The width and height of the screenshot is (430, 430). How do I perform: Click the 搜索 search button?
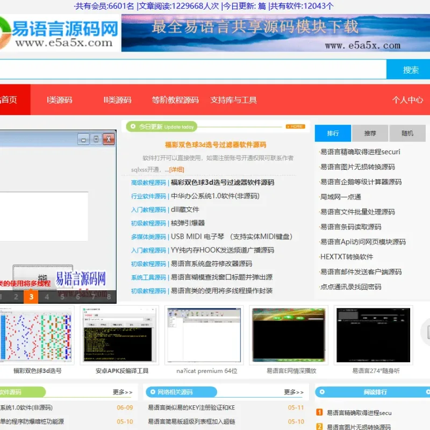click(x=408, y=70)
